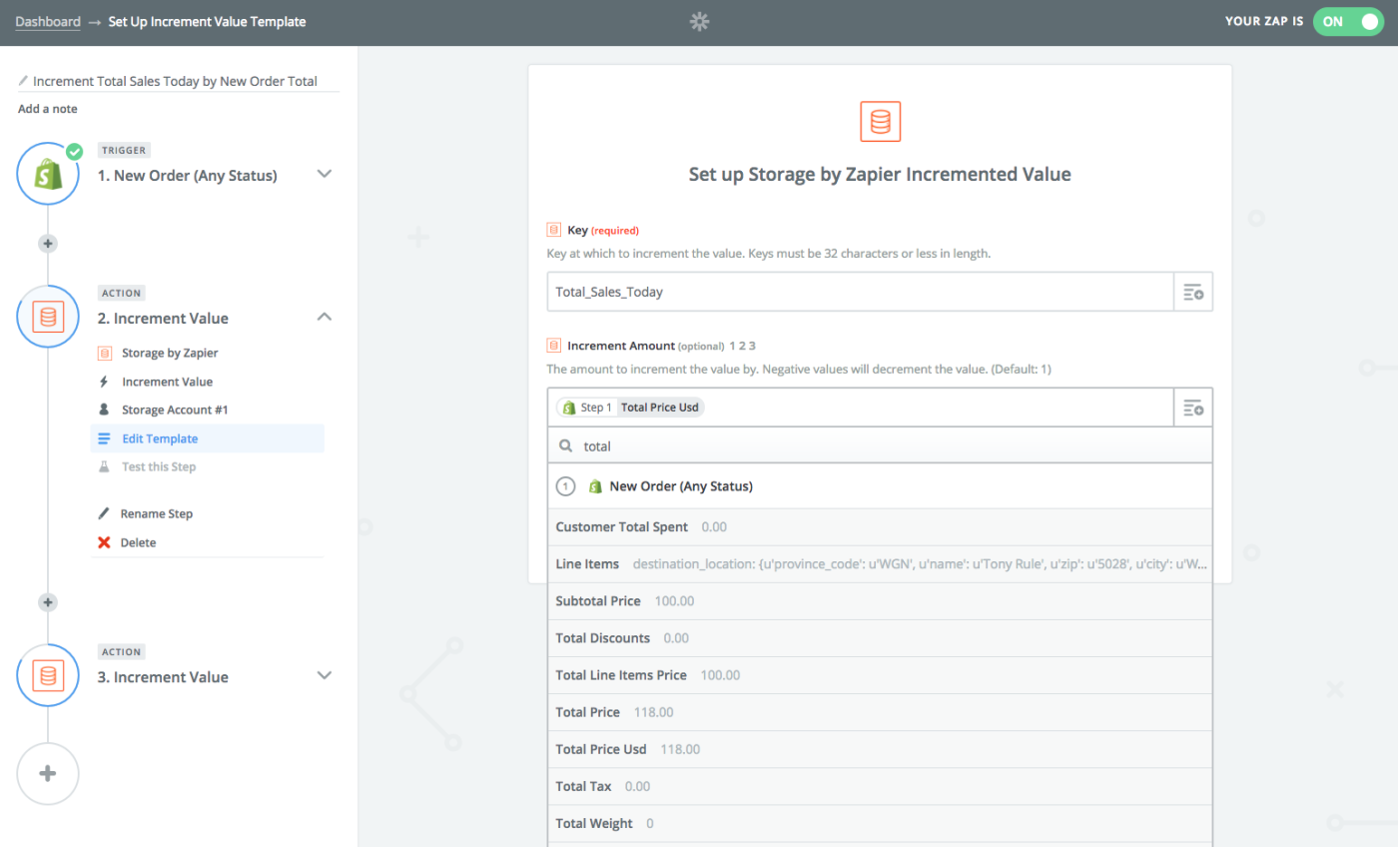Click the lightning bolt icon beside Increment Value
Image resolution: width=1398 pixels, height=847 pixels.
coord(104,382)
